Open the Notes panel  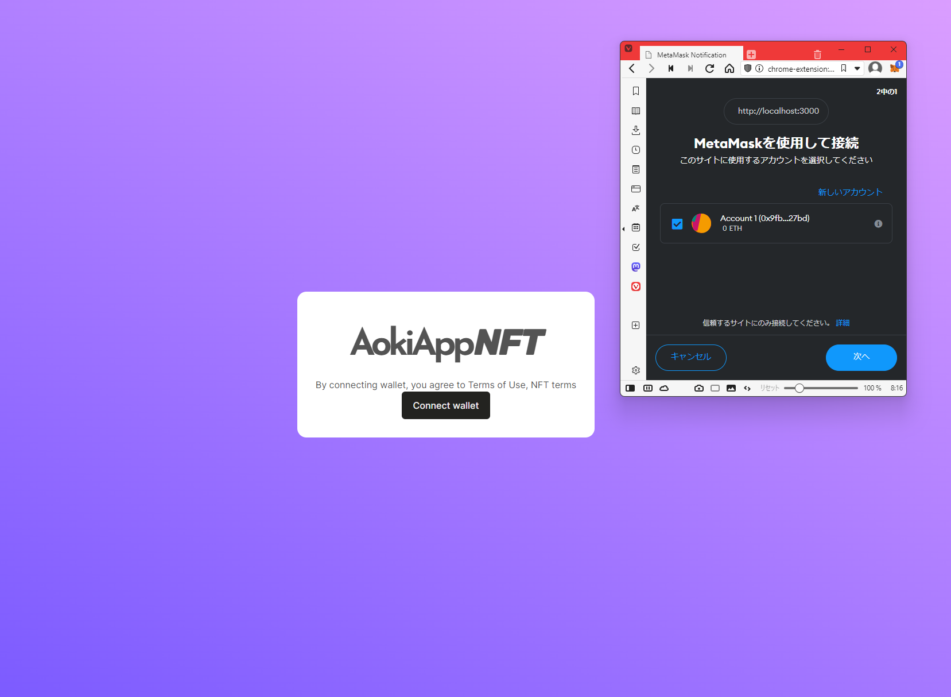[x=636, y=169]
